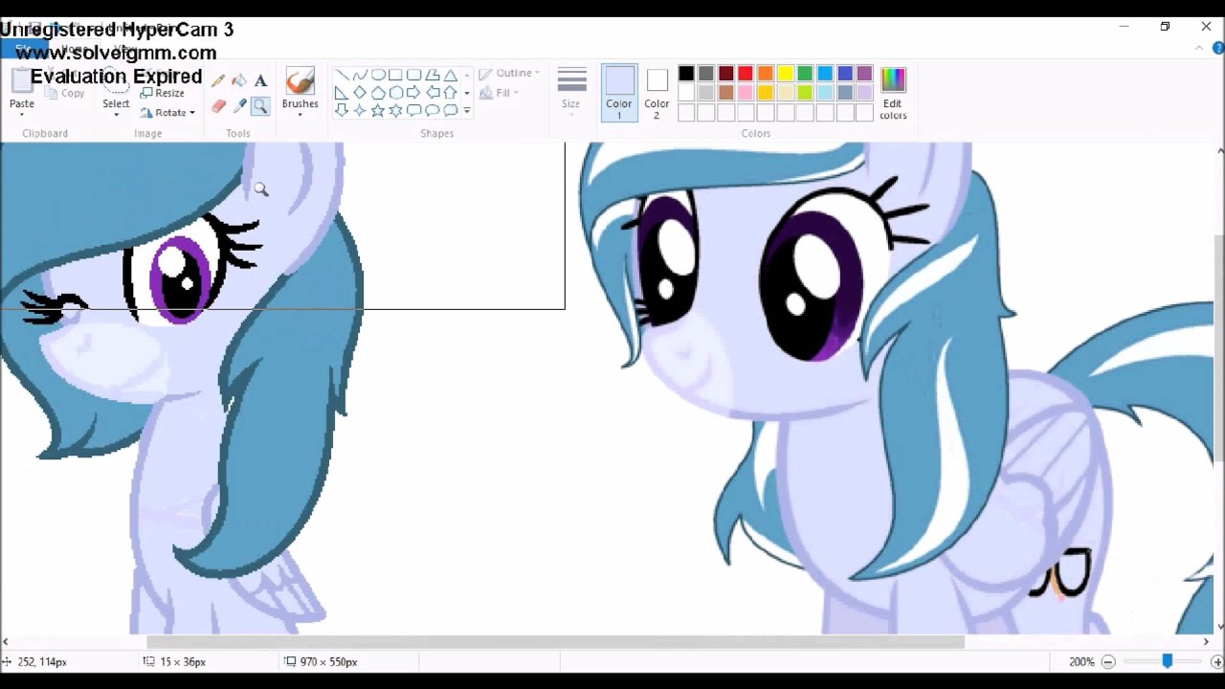Choose the Four-point star shape
Image resolution: width=1225 pixels, height=689 pixels.
coord(360,110)
